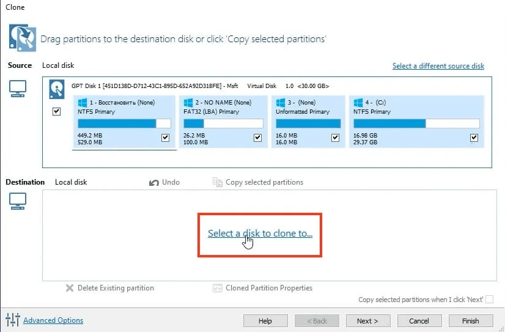Click the usage bar of partition 4 (C:)
The width and height of the screenshot is (505, 332).
point(416,124)
